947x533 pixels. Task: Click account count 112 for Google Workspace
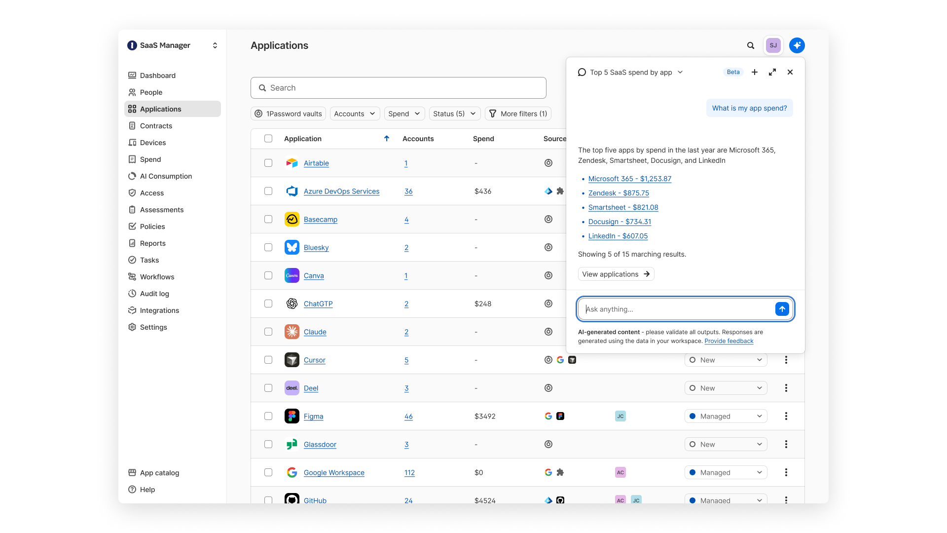tap(409, 472)
